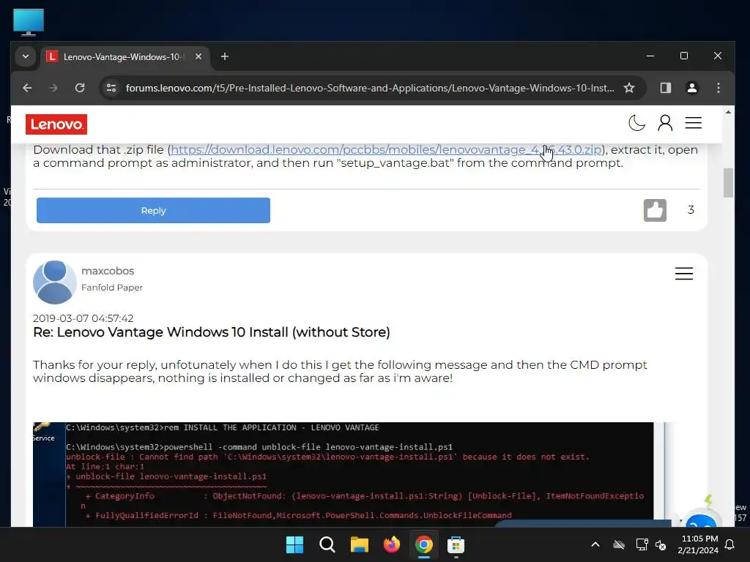Click the timestamp 2019-03-07 04:57:42
This screenshot has height=562, width=750.
(x=83, y=318)
